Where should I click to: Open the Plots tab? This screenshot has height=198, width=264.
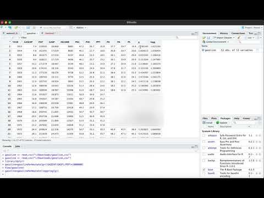point(214,118)
